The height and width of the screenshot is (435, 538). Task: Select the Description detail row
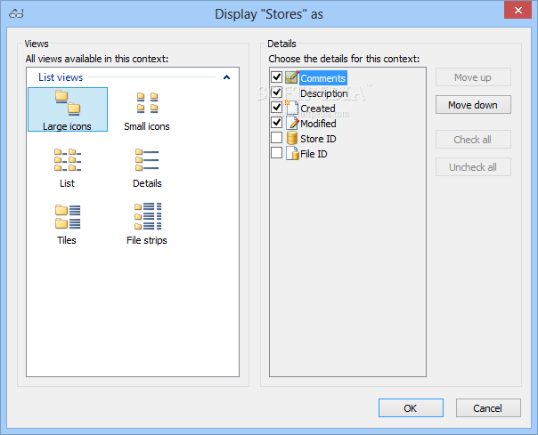click(324, 93)
